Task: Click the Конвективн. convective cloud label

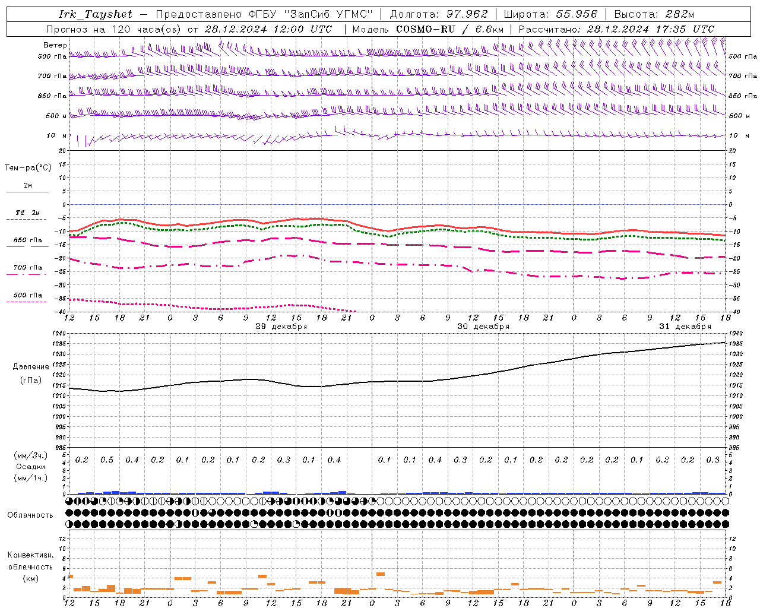Action: [31, 555]
